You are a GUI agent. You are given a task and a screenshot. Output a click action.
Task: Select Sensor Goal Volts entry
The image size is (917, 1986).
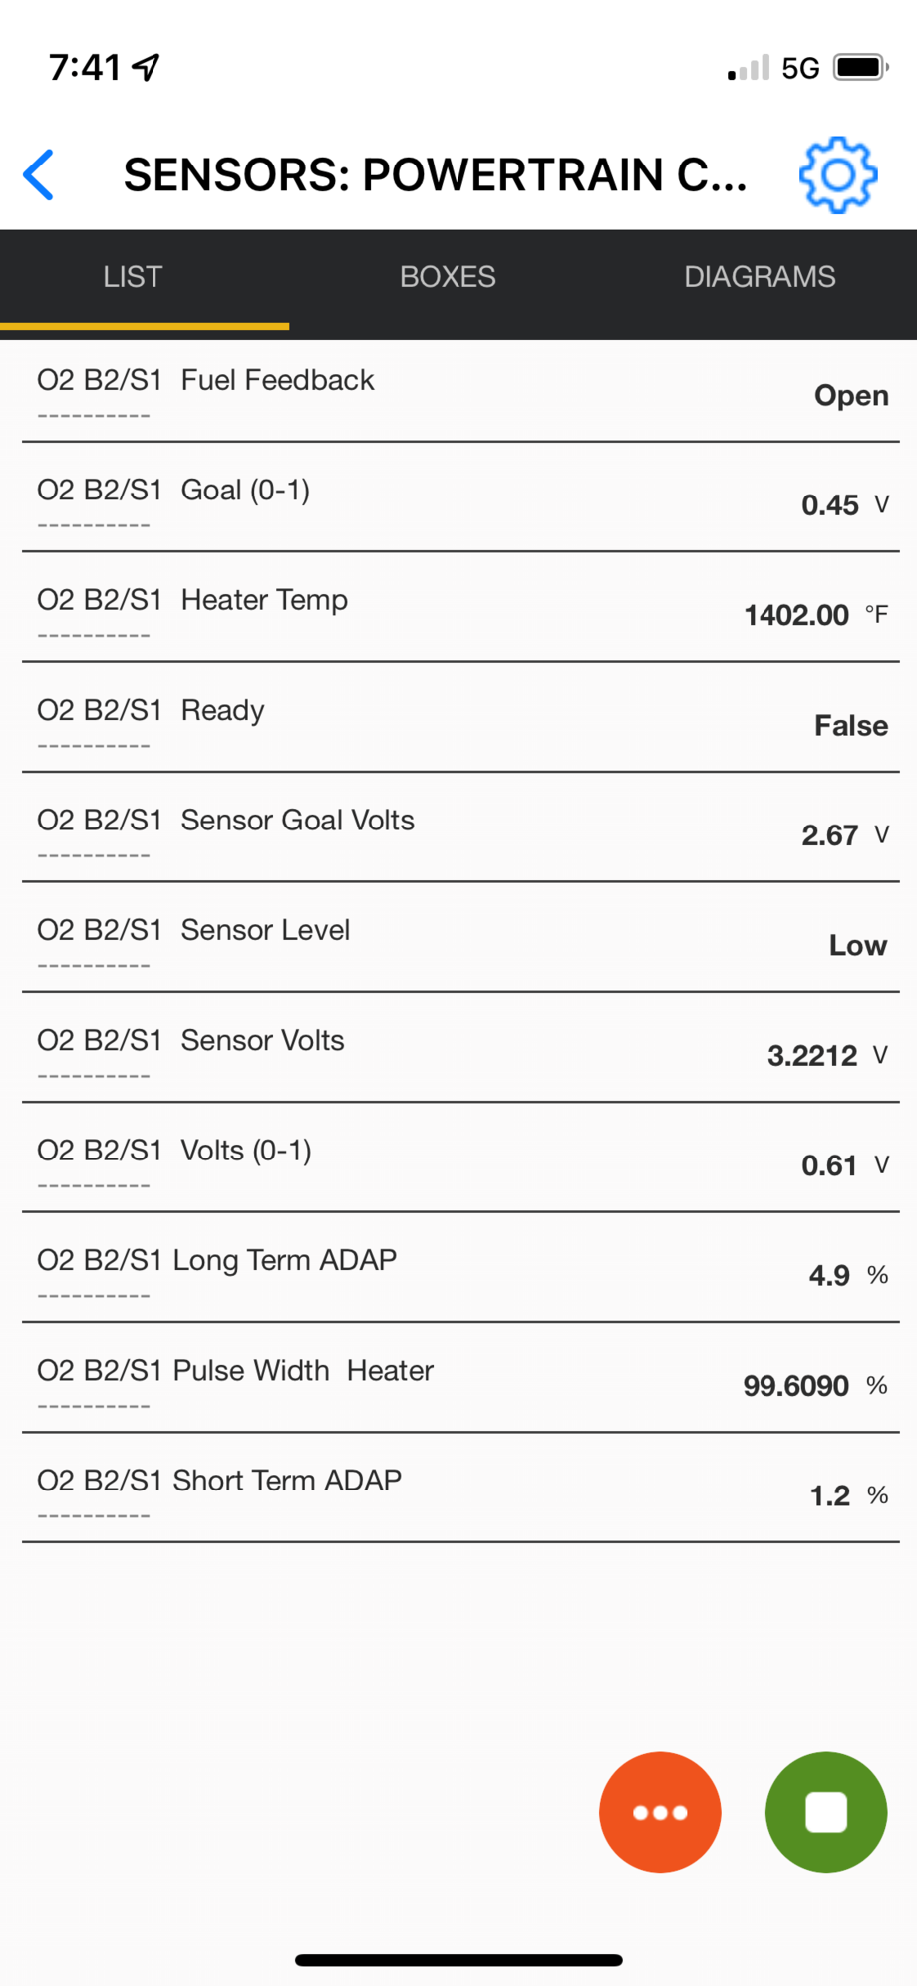[x=458, y=829]
